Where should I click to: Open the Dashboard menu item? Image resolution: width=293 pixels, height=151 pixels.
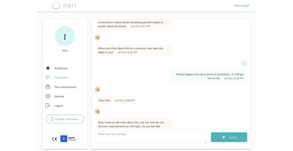pos(61,68)
